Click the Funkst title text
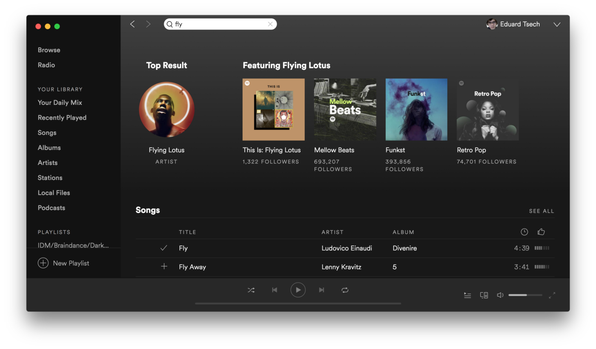Viewport: 596px width, 349px height. (395, 150)
